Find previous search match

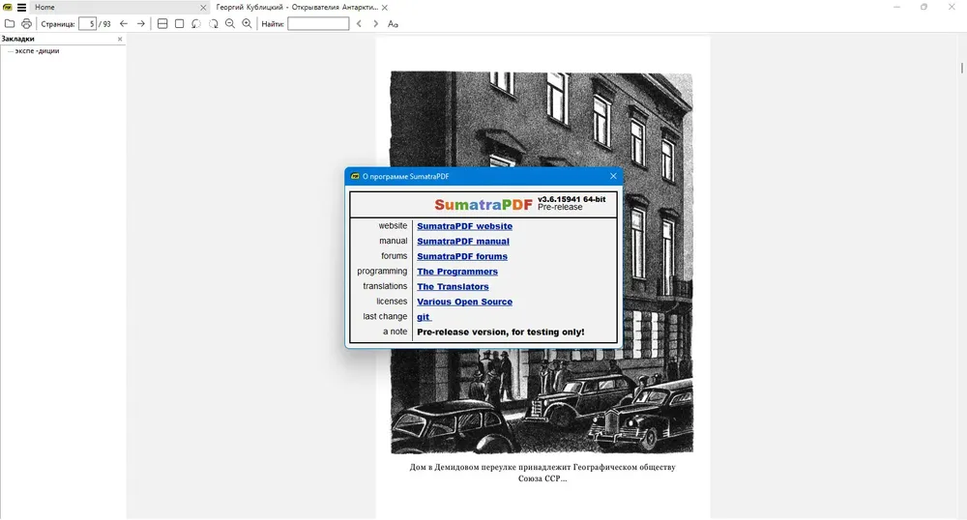pos(359,24)
